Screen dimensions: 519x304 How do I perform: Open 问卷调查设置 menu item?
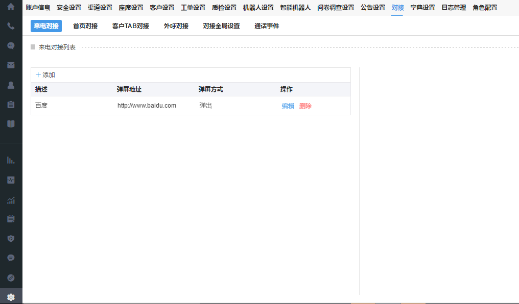click(x=336, y=8)
